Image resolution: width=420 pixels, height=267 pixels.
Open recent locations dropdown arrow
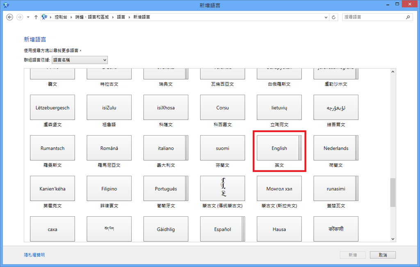click(28, 17)
